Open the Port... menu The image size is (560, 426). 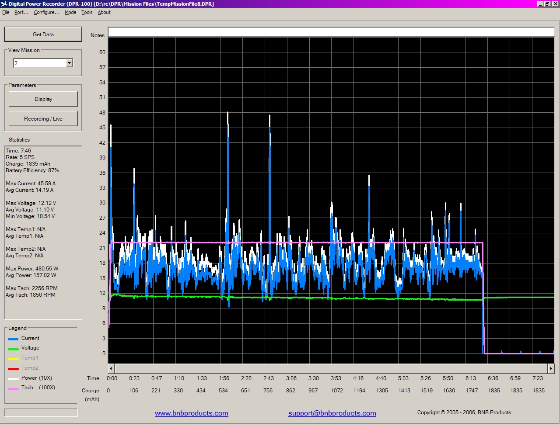21,12
